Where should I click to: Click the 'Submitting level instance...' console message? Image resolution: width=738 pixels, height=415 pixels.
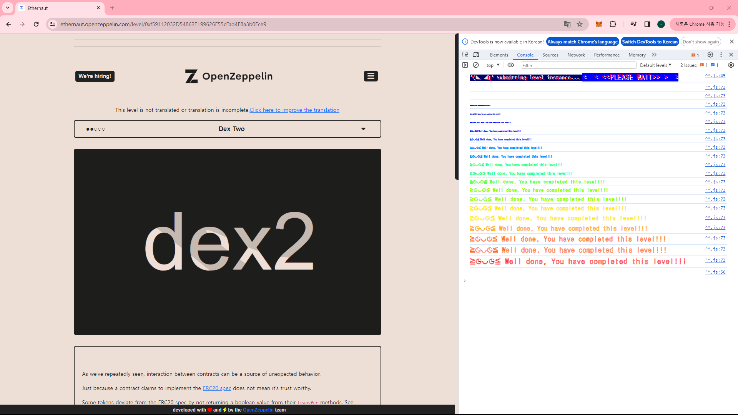(574, 78)
